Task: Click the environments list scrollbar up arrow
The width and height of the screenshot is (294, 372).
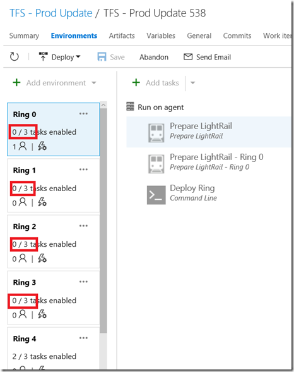Action: pos(103,105)
